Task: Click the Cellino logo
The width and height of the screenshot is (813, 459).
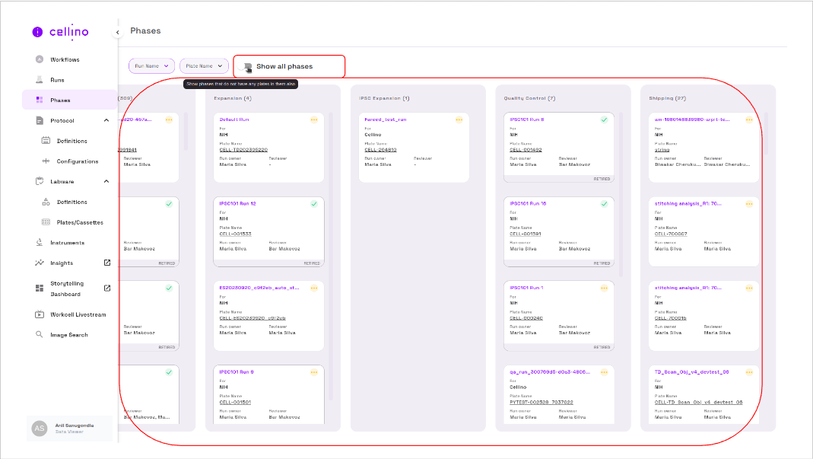Action: pyautogui.click(x=61, y=32)
